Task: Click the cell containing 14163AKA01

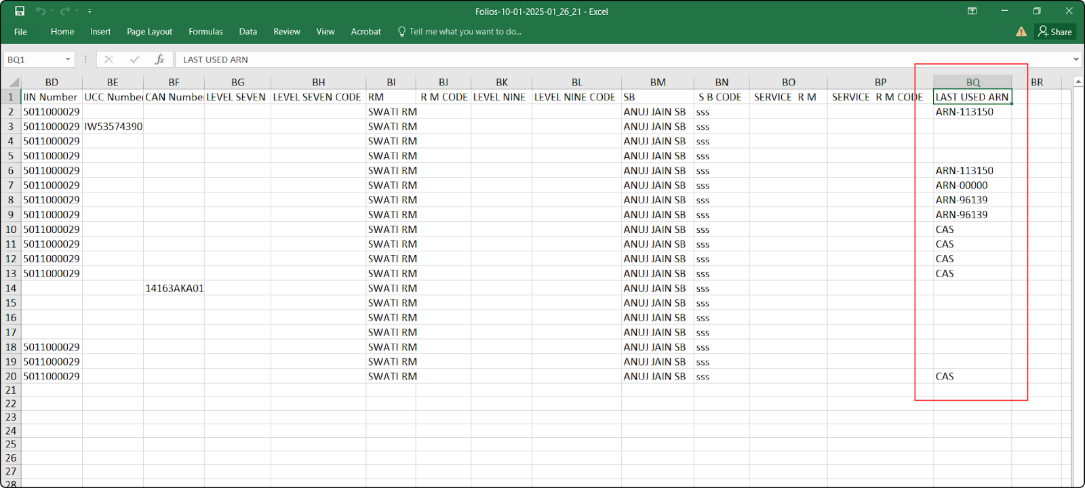Action: point(174,288)
